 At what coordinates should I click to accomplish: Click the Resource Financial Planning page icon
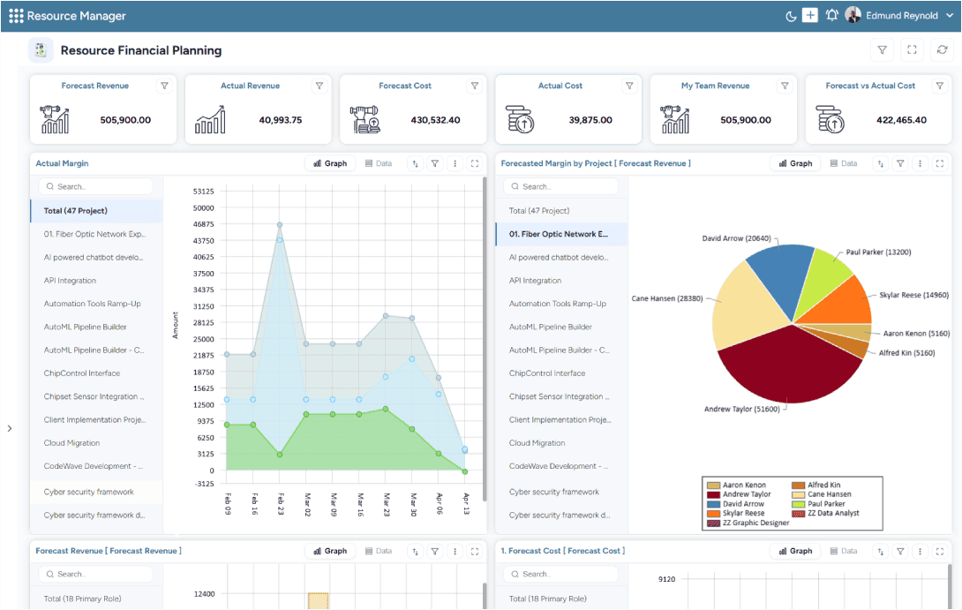[x=41, y=50]
